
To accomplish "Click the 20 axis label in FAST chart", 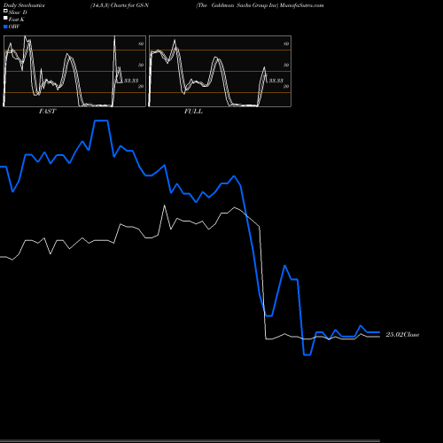I will 141,86.
